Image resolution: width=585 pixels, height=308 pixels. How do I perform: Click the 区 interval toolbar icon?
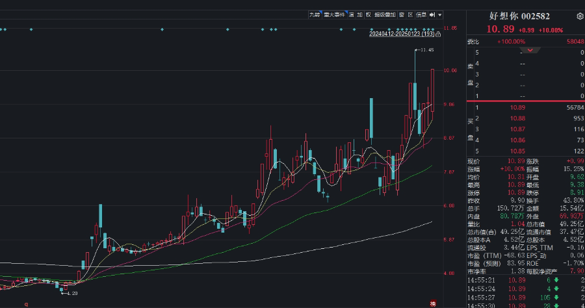pyautogui.click(x=410, y=14)
